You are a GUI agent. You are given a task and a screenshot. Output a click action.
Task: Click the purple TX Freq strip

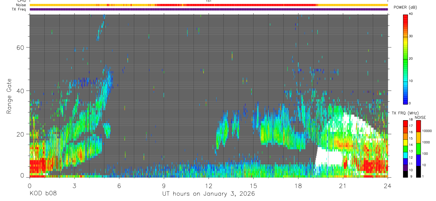tap(208, 9)
